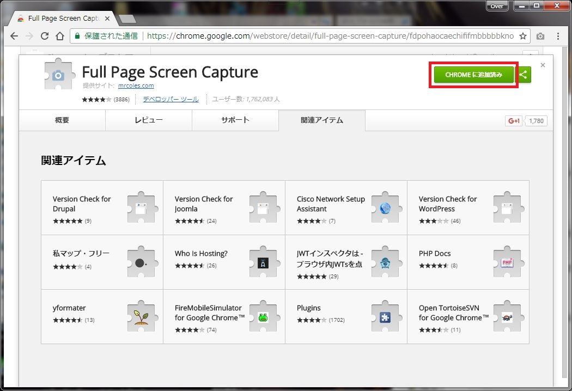Open the Open TortoiseSVN turtle icon

click(x=508, y=316)
